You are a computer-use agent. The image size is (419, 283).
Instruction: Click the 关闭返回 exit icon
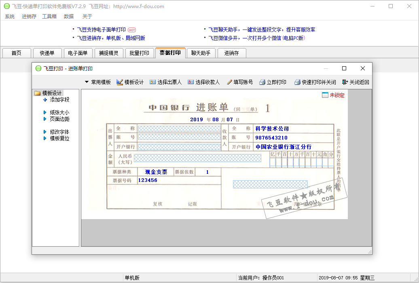(345, 82)
